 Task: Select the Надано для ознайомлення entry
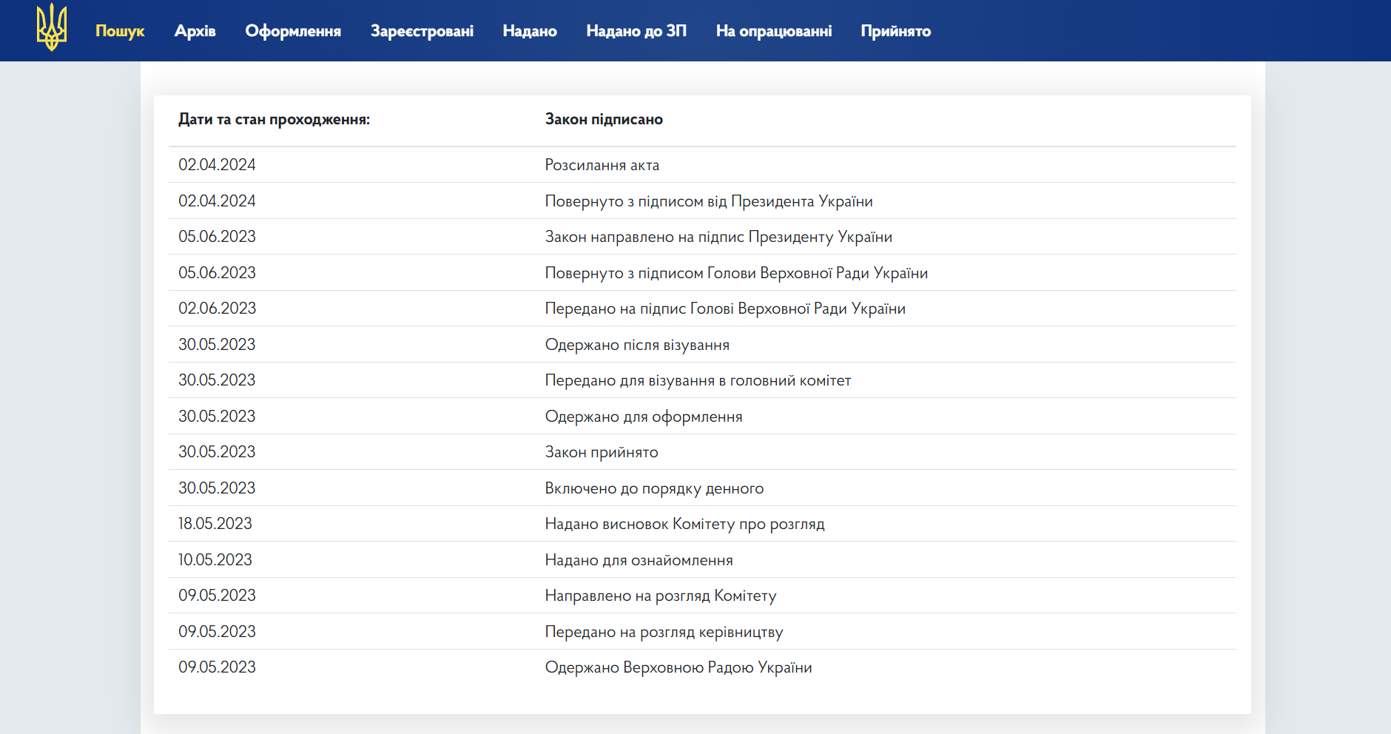639,560
